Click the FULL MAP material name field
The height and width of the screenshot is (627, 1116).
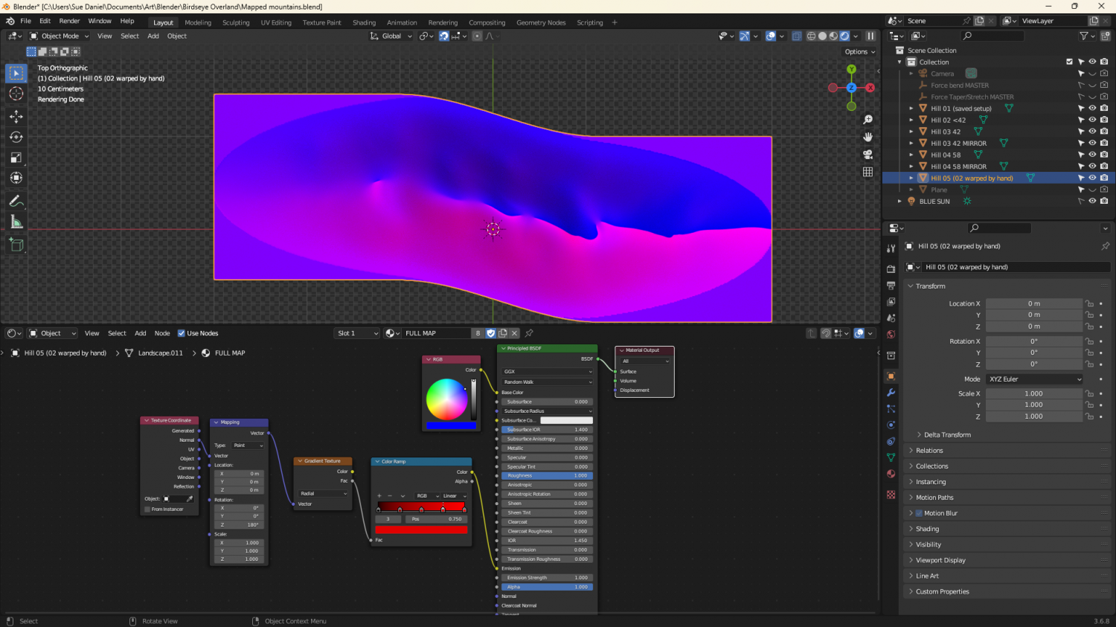coord(437,333)
